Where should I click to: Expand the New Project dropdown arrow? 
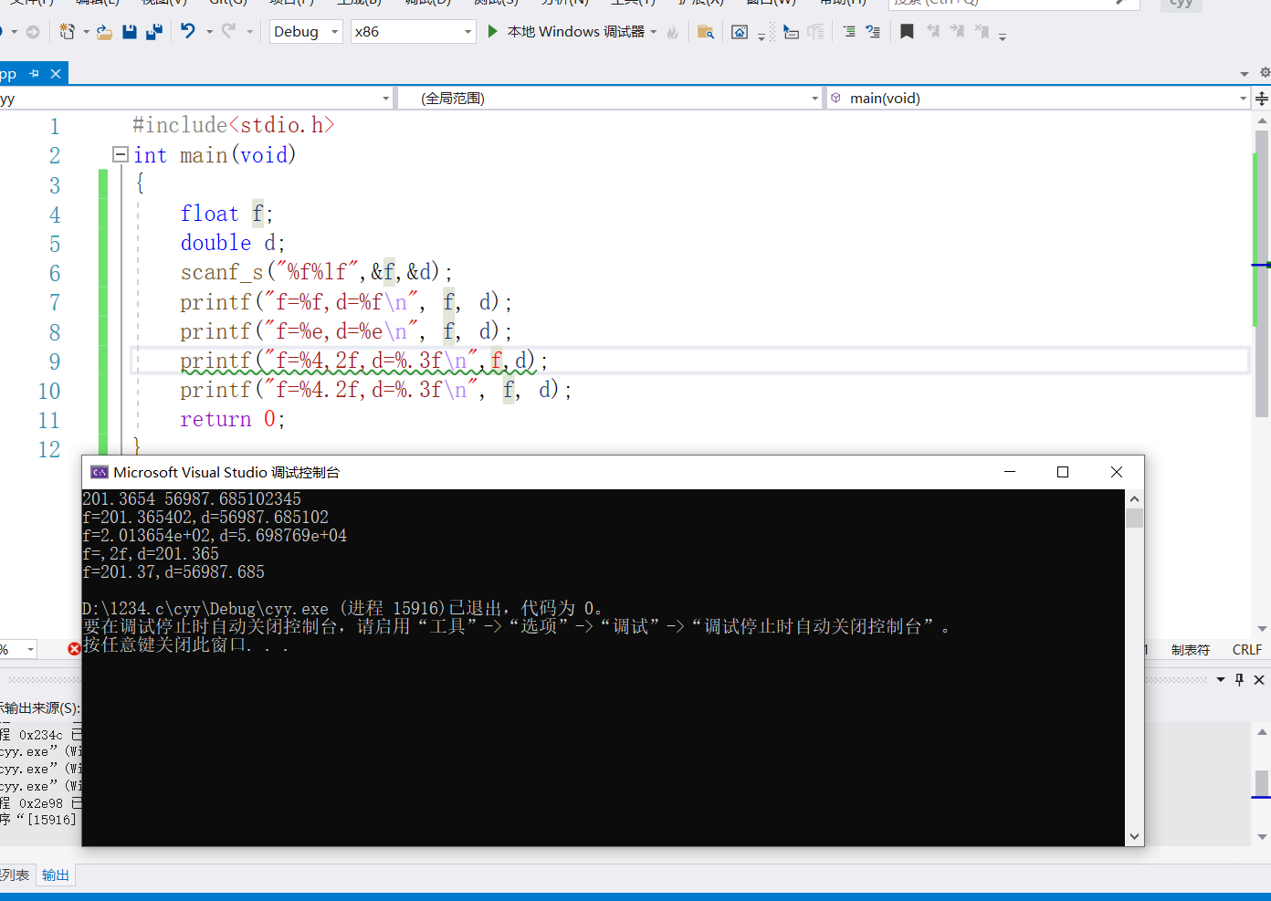(86, 32)
